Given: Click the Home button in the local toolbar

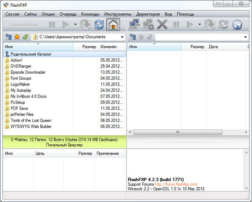Looking at the screenshot, I should click(x=113, y=24).
